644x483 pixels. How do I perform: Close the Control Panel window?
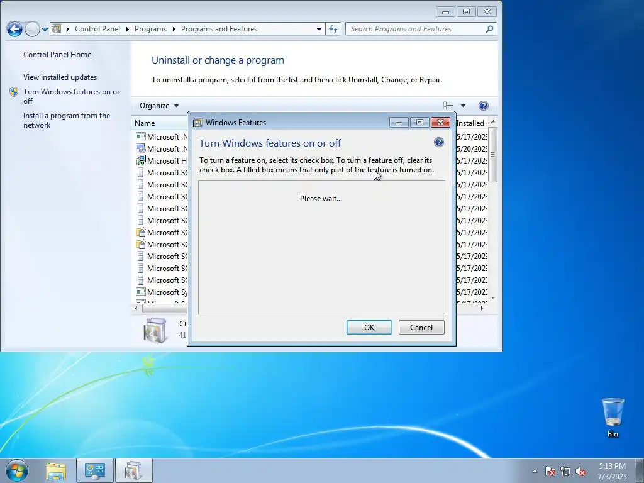point(487,12)
